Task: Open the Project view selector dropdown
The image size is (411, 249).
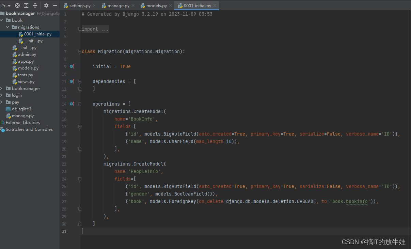Action: coord(6,5)
